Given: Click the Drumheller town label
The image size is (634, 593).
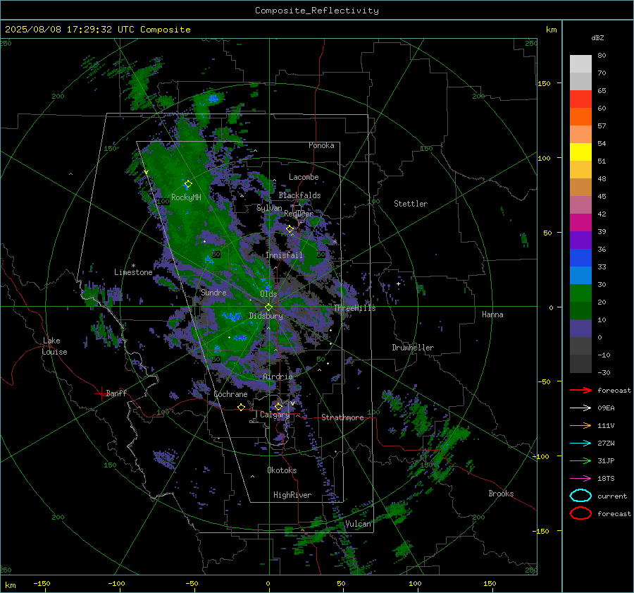Looking at the screenshot, I should tap(413, 348).
